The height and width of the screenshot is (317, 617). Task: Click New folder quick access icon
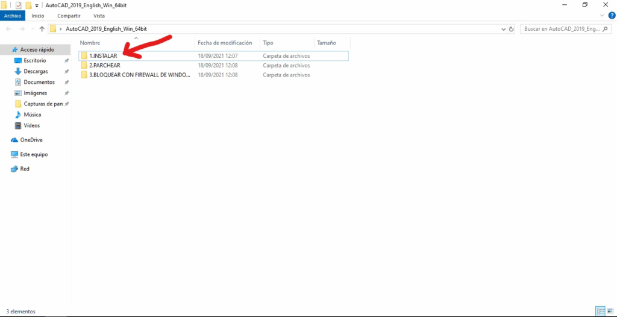click(x=28, y=5)
